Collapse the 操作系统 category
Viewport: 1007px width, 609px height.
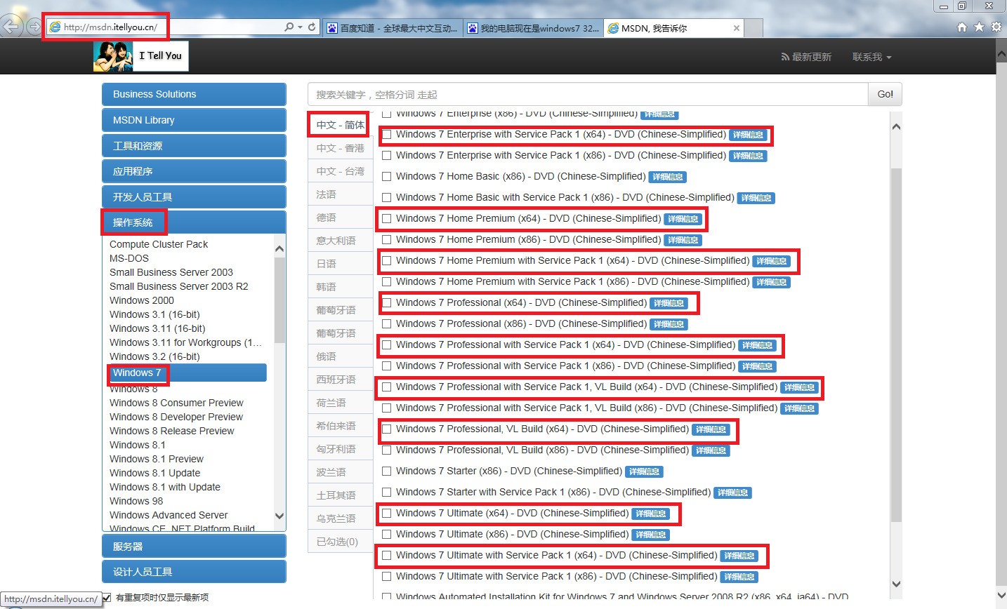194,222
